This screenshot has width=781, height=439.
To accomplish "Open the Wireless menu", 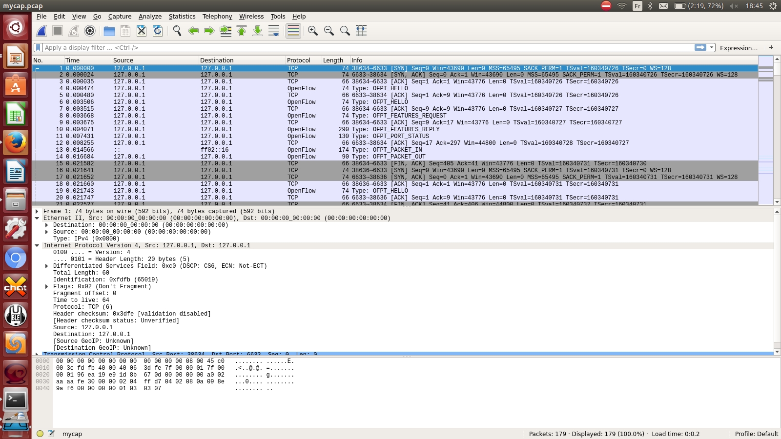I will click(251, 16).
